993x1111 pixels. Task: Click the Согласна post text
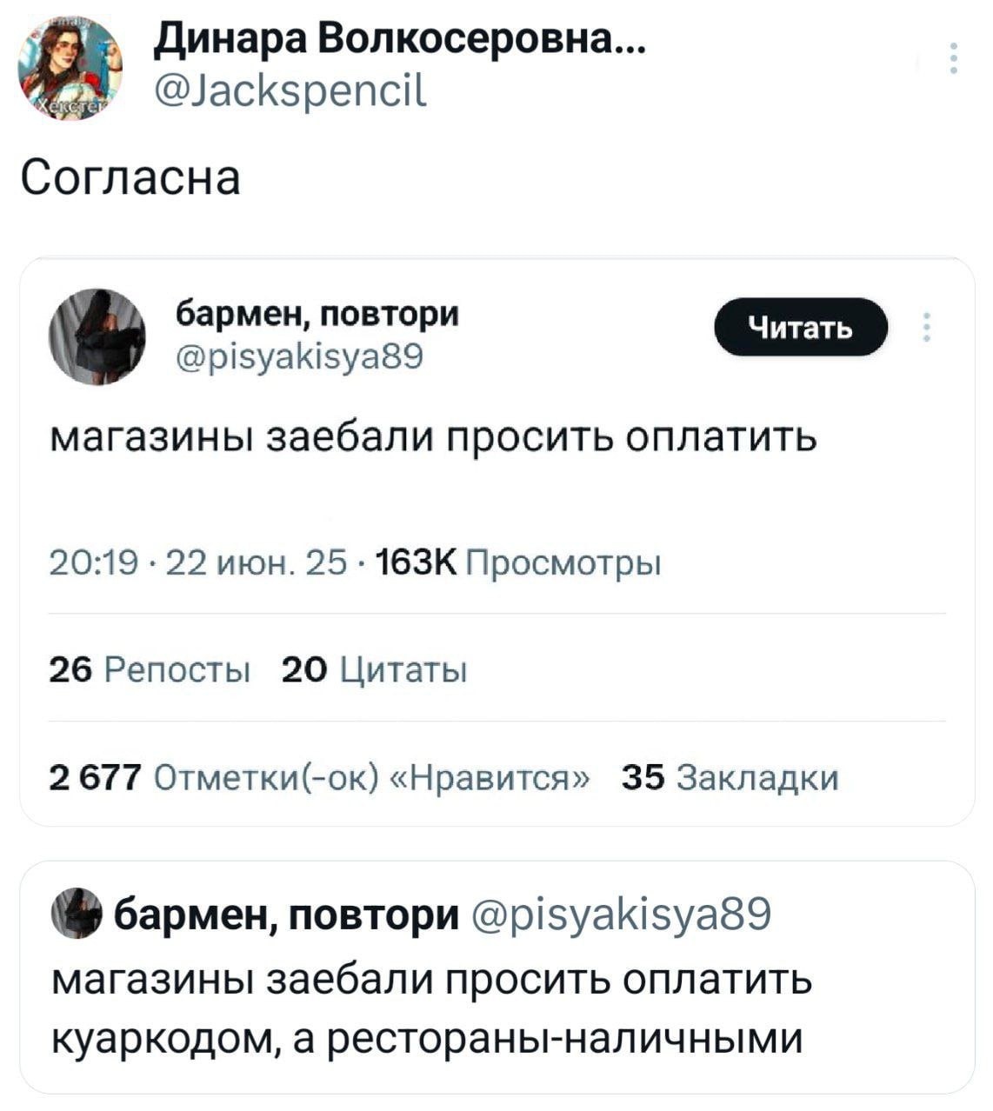tap(131, 178)
